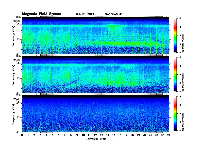Click the dD/dt panel label
Screen dimensions: 201x155
pos(16,60)
